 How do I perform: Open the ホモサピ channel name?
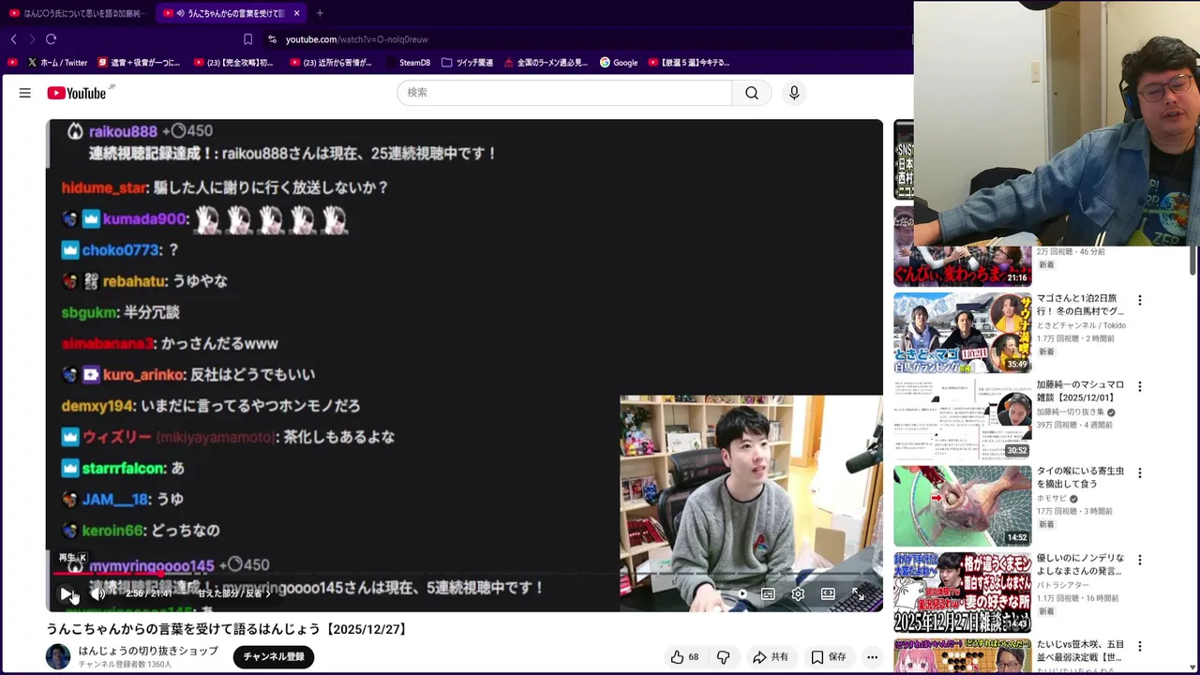(x=1053, y=499)
